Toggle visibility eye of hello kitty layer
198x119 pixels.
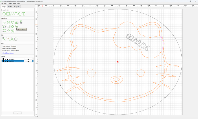pyautogui.click(x=5, y=61)
